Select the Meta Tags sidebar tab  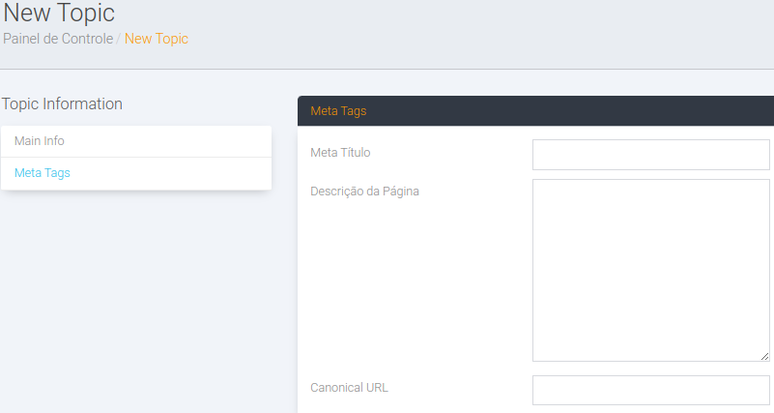point(136,173)
